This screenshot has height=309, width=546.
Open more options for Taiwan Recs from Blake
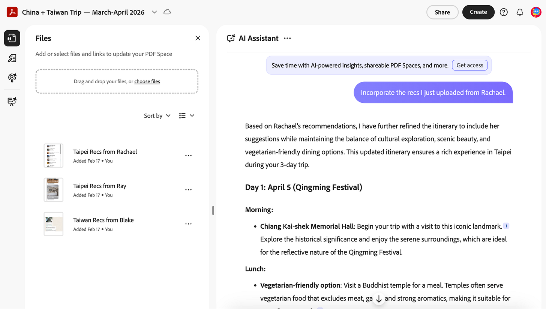click(x=188, y=224)
